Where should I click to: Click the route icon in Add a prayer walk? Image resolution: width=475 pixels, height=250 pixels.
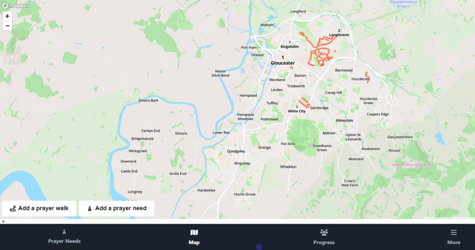[13, 209]
